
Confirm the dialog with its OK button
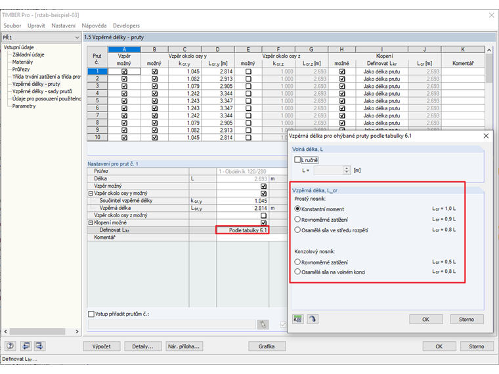point(426,320)
